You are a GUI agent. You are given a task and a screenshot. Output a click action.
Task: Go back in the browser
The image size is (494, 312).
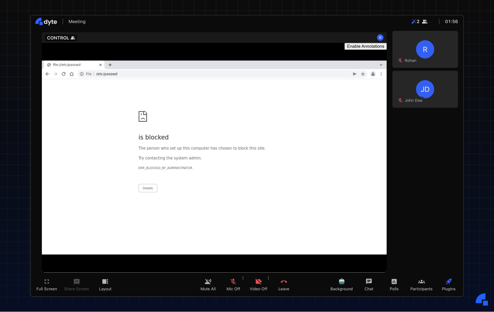[x=47, y=74]
